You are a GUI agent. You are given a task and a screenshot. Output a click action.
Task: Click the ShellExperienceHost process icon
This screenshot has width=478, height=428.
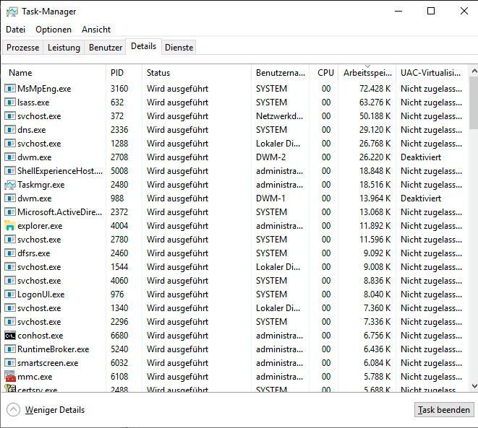(9, 170)
